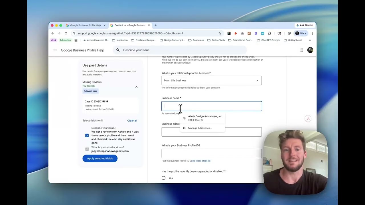Image resolution: width=365 pixels, height=205 pixels.
Task: Choose the Alarie Design Associates autofill suggestion
Action: point(203,118)
